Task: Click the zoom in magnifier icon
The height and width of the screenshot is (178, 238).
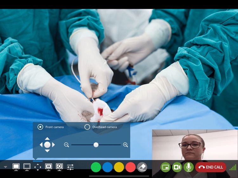Action: (125, 145)
